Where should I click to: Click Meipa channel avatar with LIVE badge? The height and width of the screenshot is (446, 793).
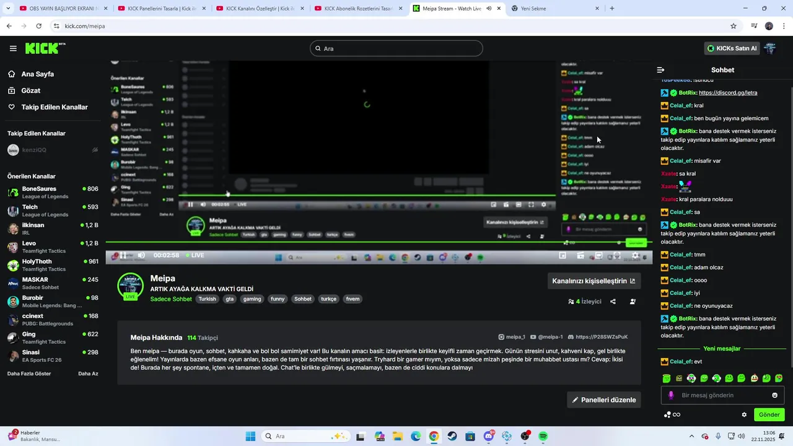130,286
